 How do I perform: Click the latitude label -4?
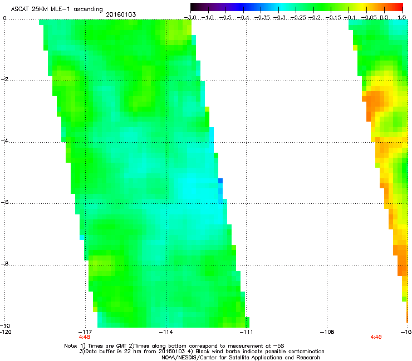point(4,141)
